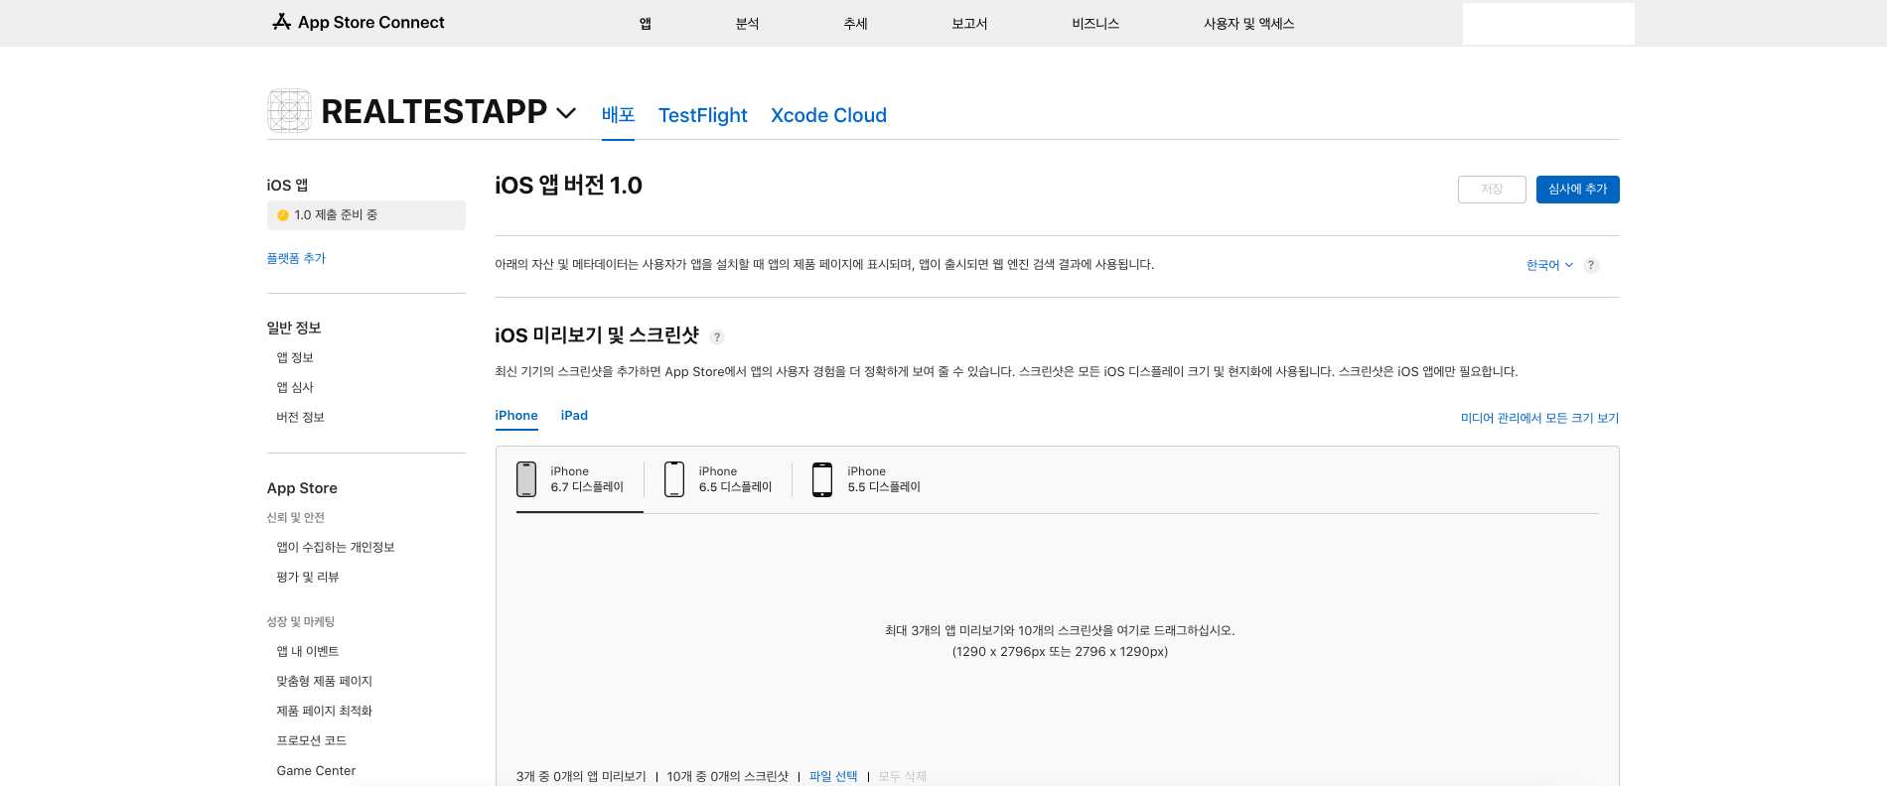Viewport: 1887px width, 786px height.
Task: Click the App Store sidebar heading
Action: (x=302, y=488)
